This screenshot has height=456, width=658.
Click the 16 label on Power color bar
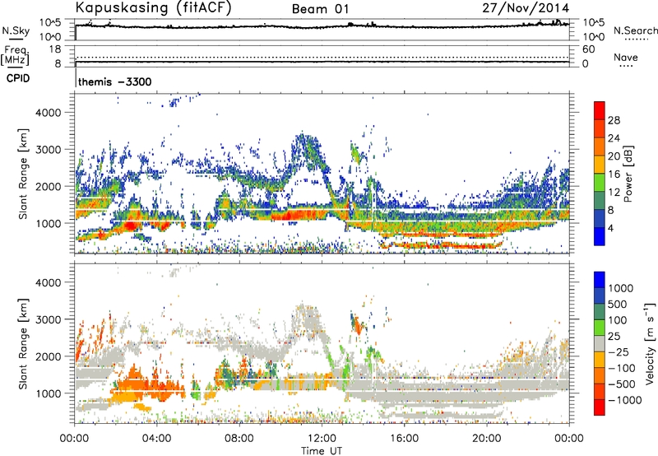[x=614, y=174]
